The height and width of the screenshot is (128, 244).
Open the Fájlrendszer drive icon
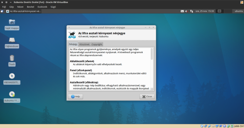pyautogui.click(x=12, y=40)
